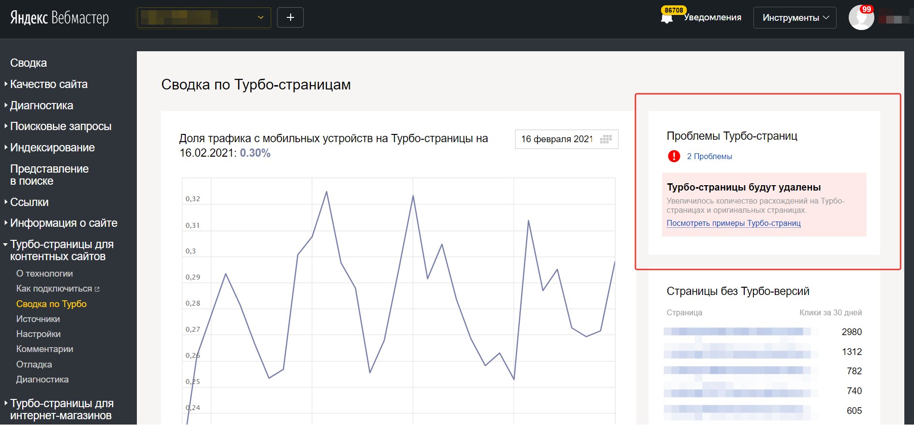The height and width of the screenshot is (441, 914).
Task: Open the Комментарии submenu item
Action: (45, 349)
